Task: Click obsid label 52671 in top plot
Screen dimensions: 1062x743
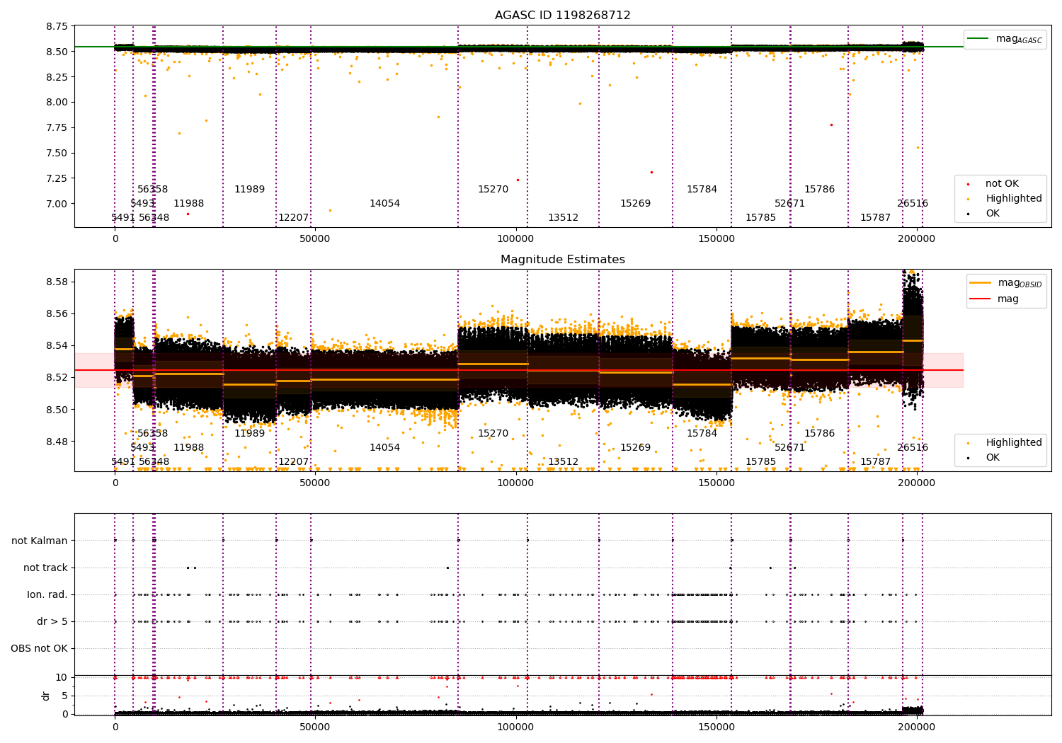Action: 790,204
